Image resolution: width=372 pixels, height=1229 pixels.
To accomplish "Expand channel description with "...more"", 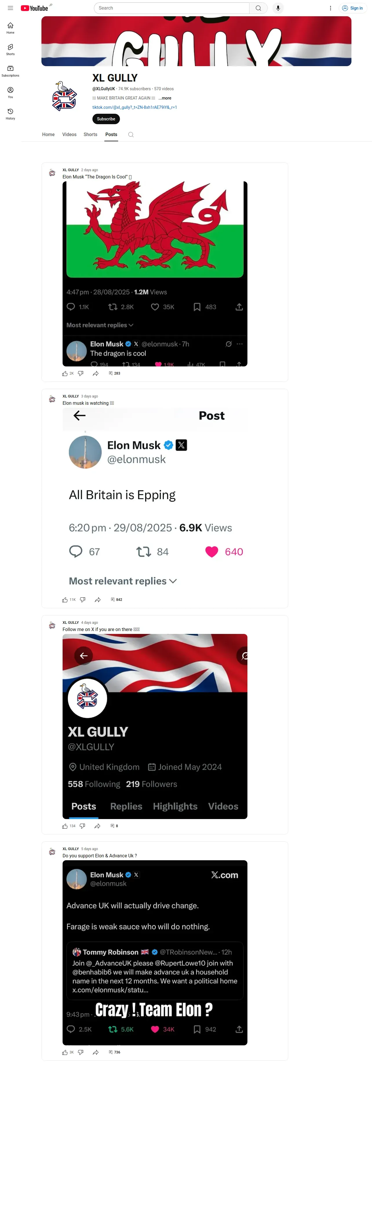I will pyautogui.click(x=165, y=98).
